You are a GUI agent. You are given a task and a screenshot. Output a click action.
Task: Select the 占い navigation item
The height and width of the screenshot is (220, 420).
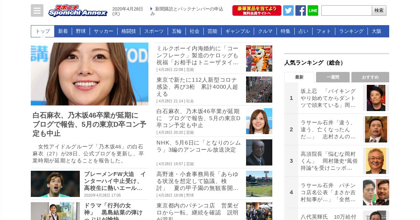[x=303, y=31]
